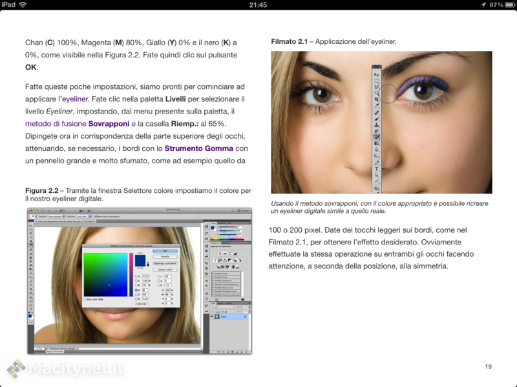This screenshot has width=517, height=387.
Task: Enable the Solo colori Web checkbox
Action: point(85,299)
